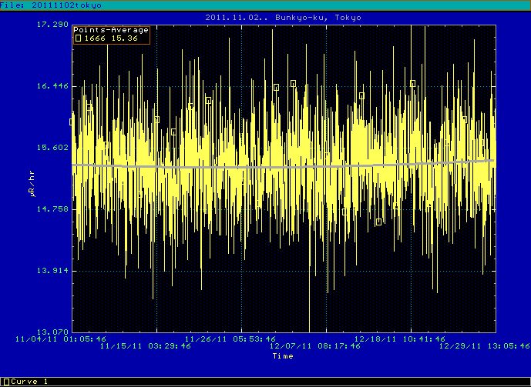This screenshot has width=531, height=387.
Task: Click the square marker icon in legend
Action: coord(78,38)
